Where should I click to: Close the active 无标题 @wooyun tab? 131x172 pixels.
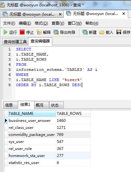[x=124, y=14]
